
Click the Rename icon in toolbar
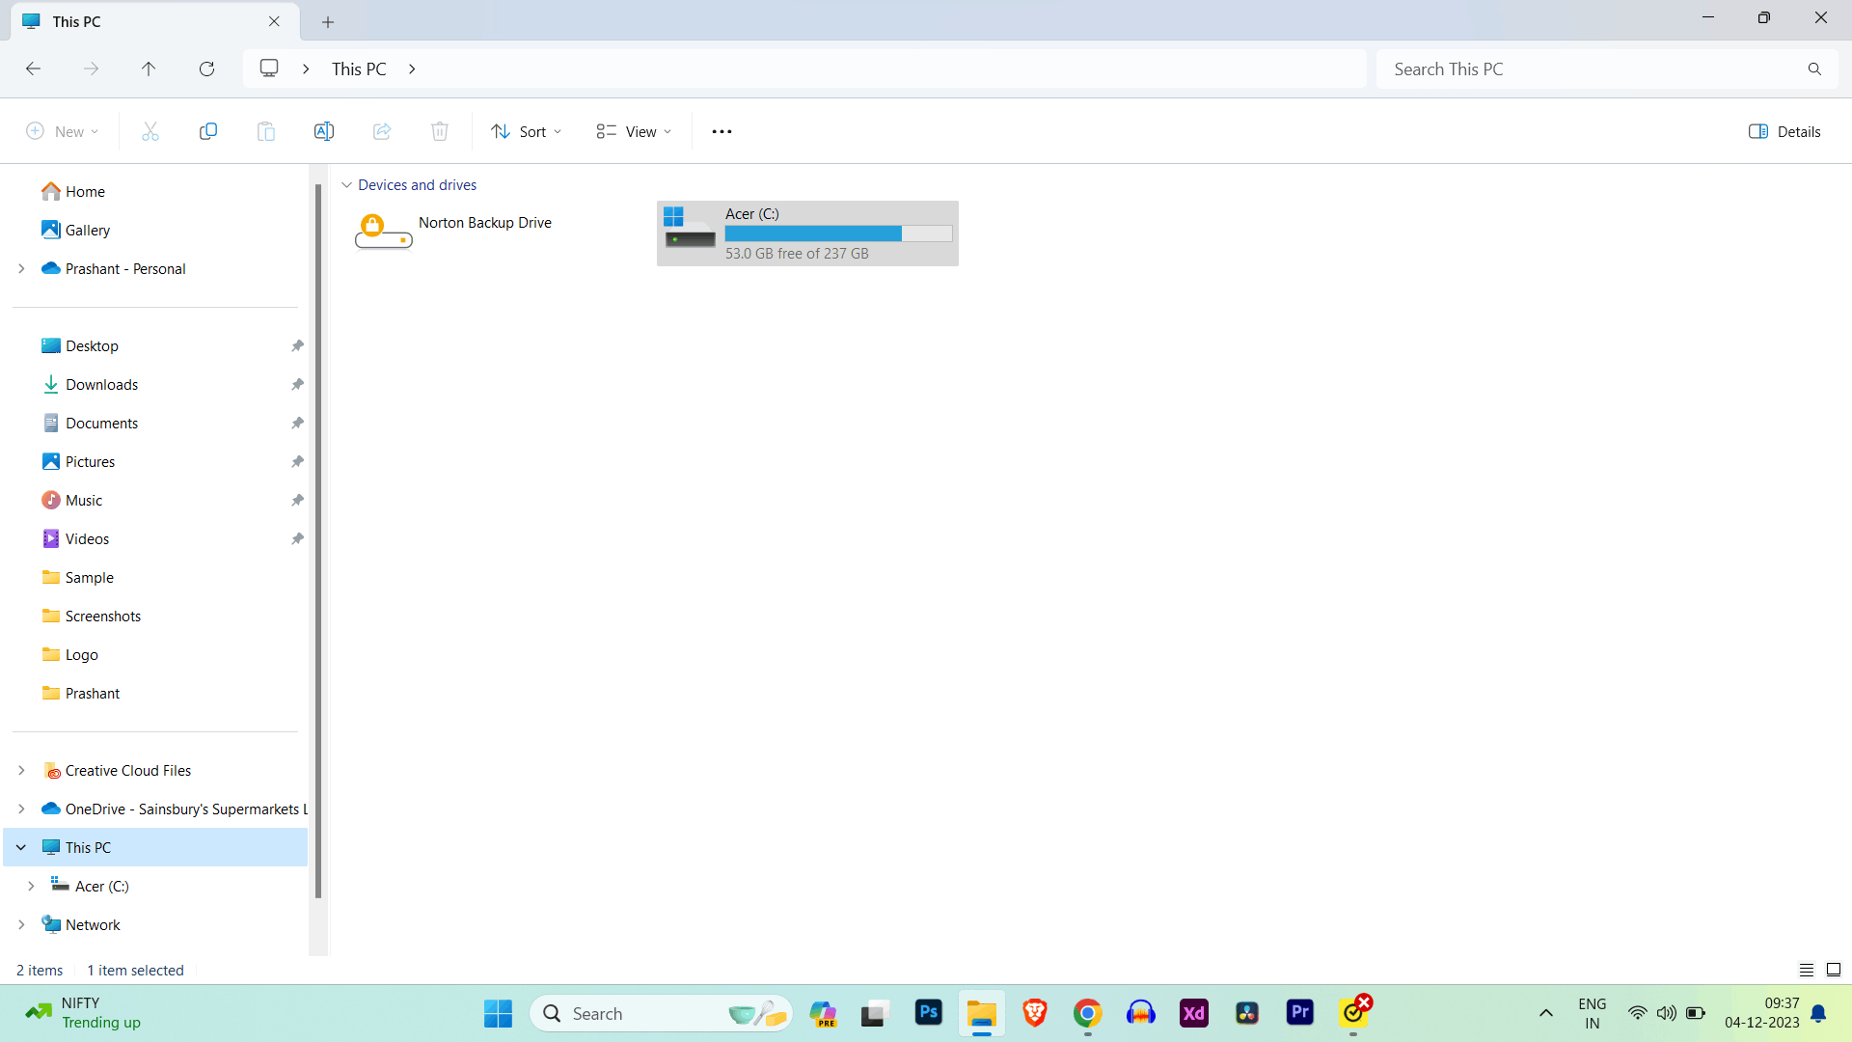324,131
